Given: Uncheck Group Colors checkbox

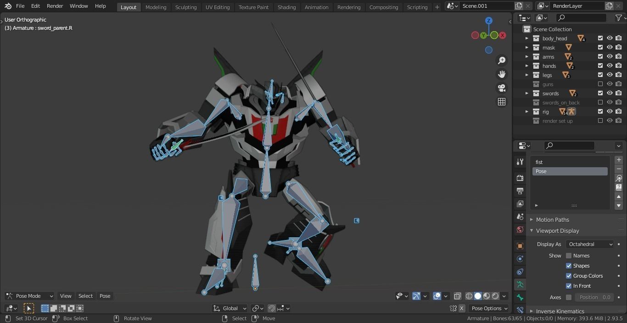Looking at the screenshot, I should click(569, 276).
